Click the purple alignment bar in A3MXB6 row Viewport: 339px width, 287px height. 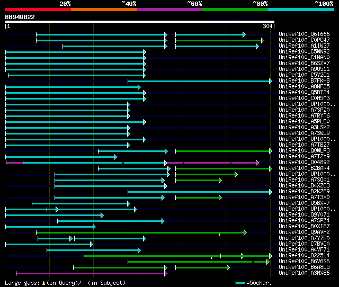[x=91, y=274]
